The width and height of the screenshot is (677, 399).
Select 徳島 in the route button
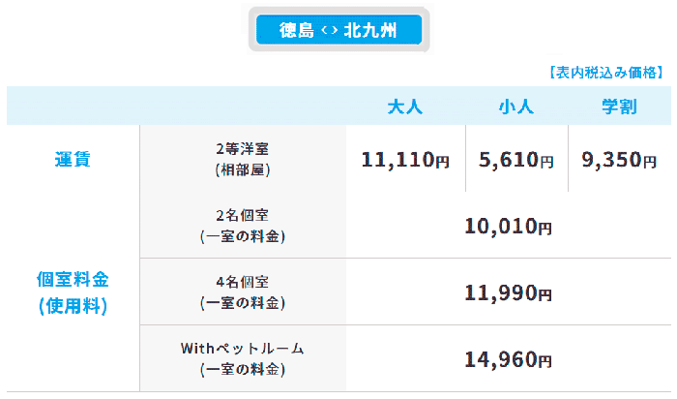[x=297, y=29]
